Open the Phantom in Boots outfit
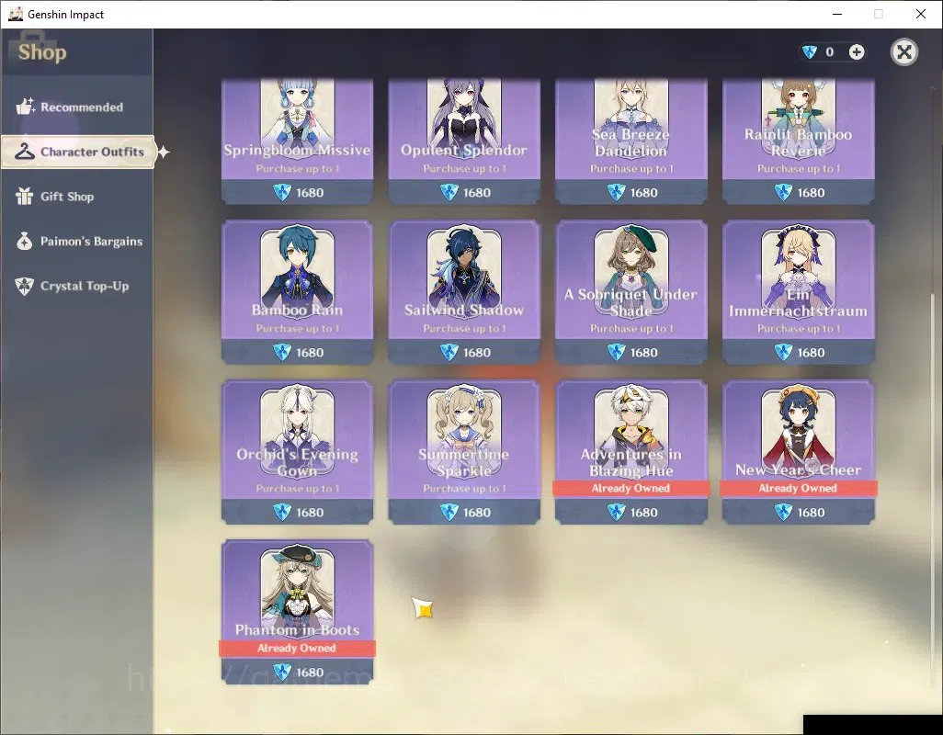This screenshot has height=735, width=943. (297, 612)
